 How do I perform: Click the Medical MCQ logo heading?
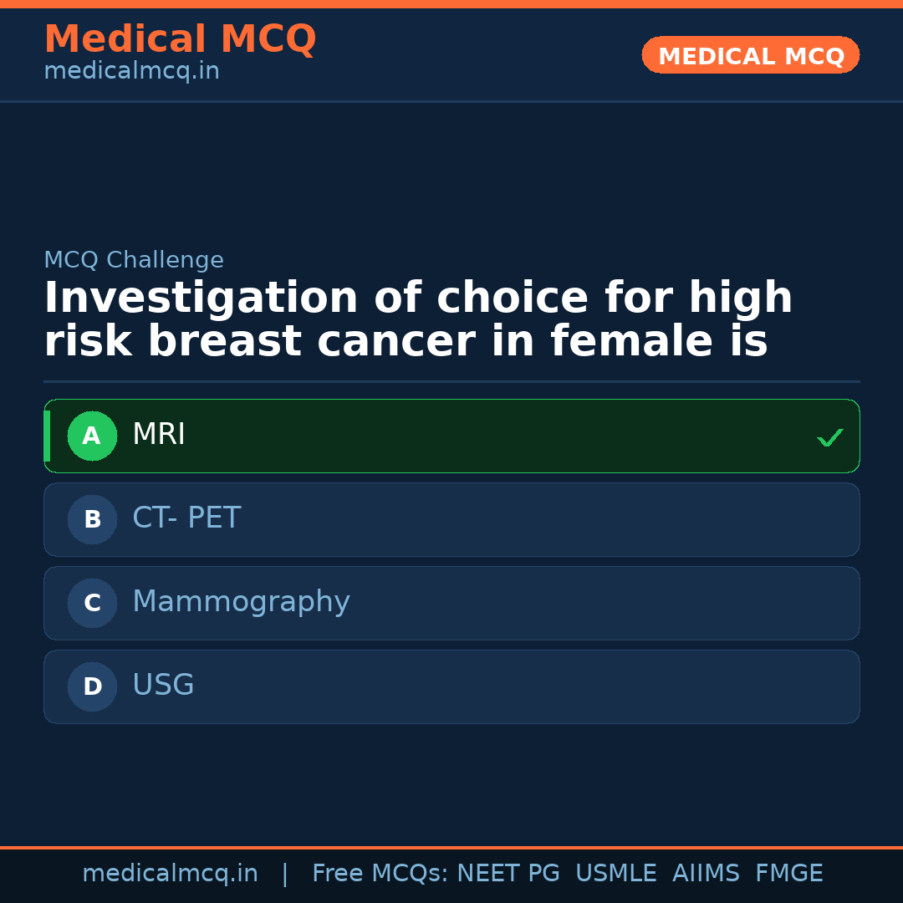pos(180,39)
